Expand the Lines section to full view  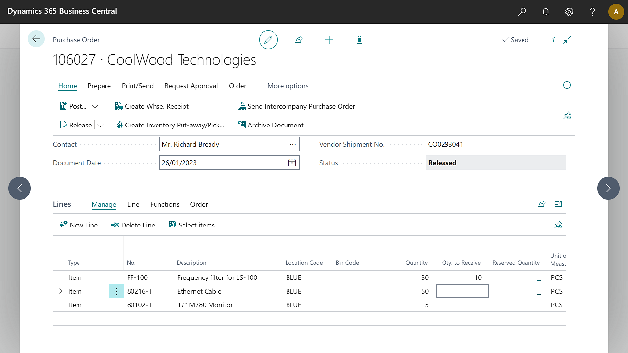pyautogui.click(x=558, y=204)
